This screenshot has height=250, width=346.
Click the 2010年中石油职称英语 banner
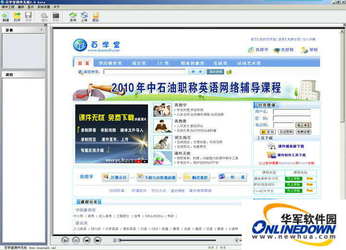pos(197,89)
